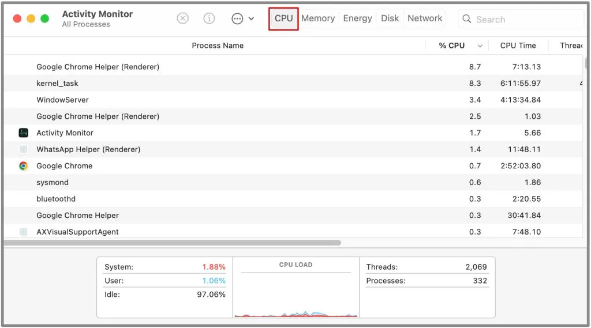The image size is (591, 328).
Task: Click the AXVisualSupportAgent process icon
Action: pos(23,232)
